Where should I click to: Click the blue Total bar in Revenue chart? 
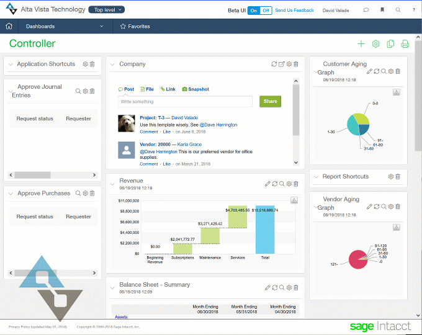coord(265,230)
